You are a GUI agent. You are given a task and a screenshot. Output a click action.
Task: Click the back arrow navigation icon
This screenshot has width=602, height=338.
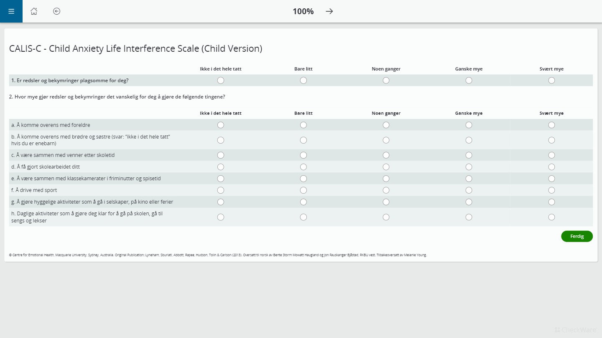point(56,11)
